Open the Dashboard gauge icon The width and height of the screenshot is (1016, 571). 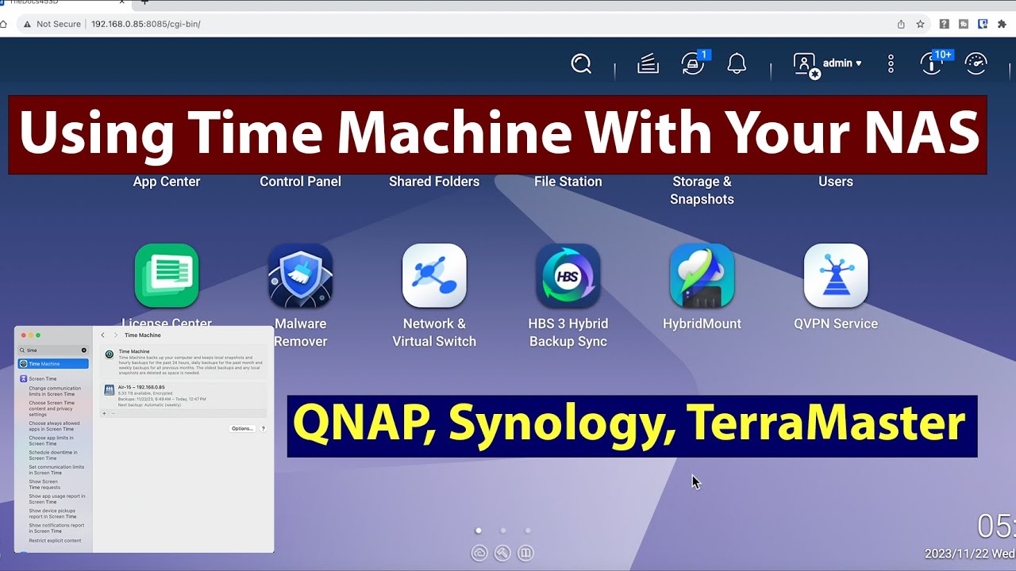pos(976,64)
